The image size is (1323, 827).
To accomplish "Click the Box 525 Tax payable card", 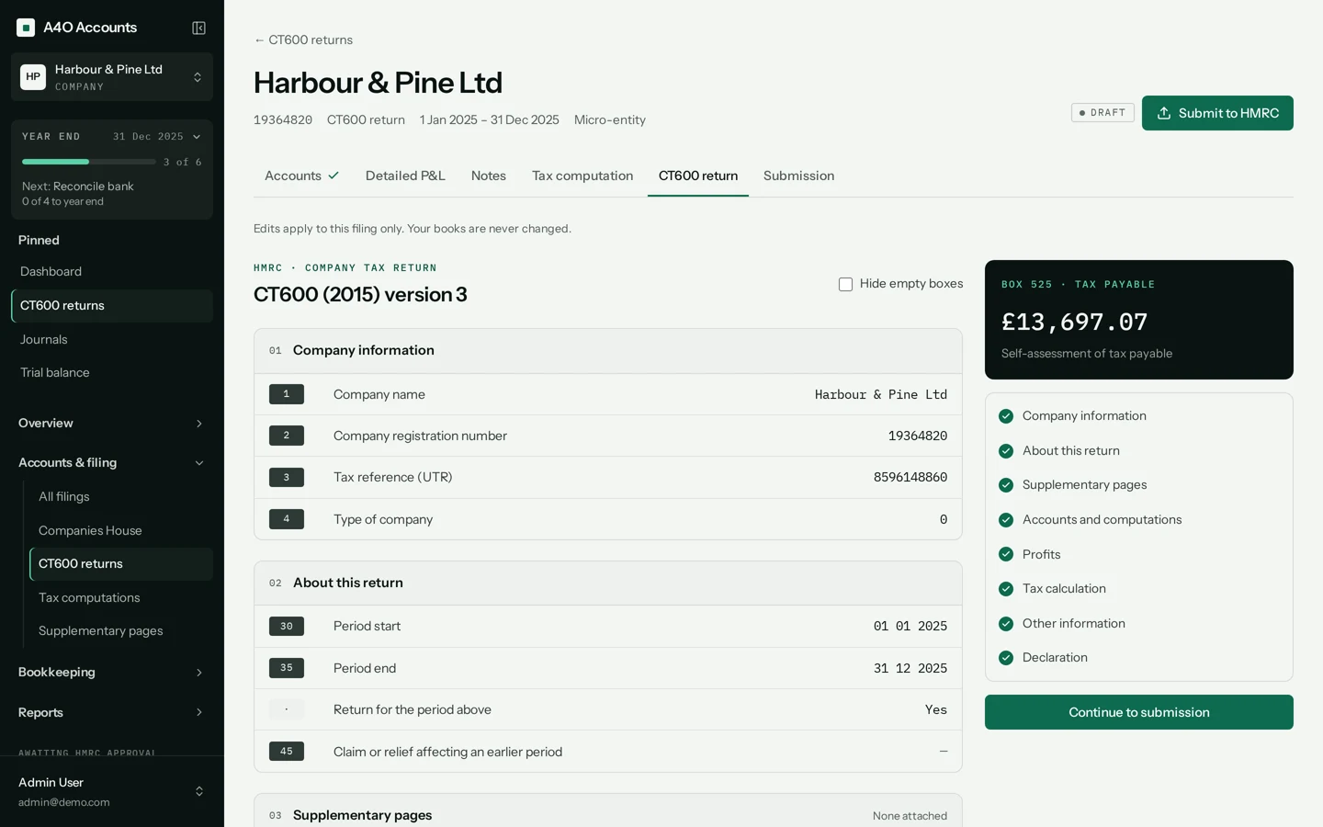I will tap(1139, 320).
